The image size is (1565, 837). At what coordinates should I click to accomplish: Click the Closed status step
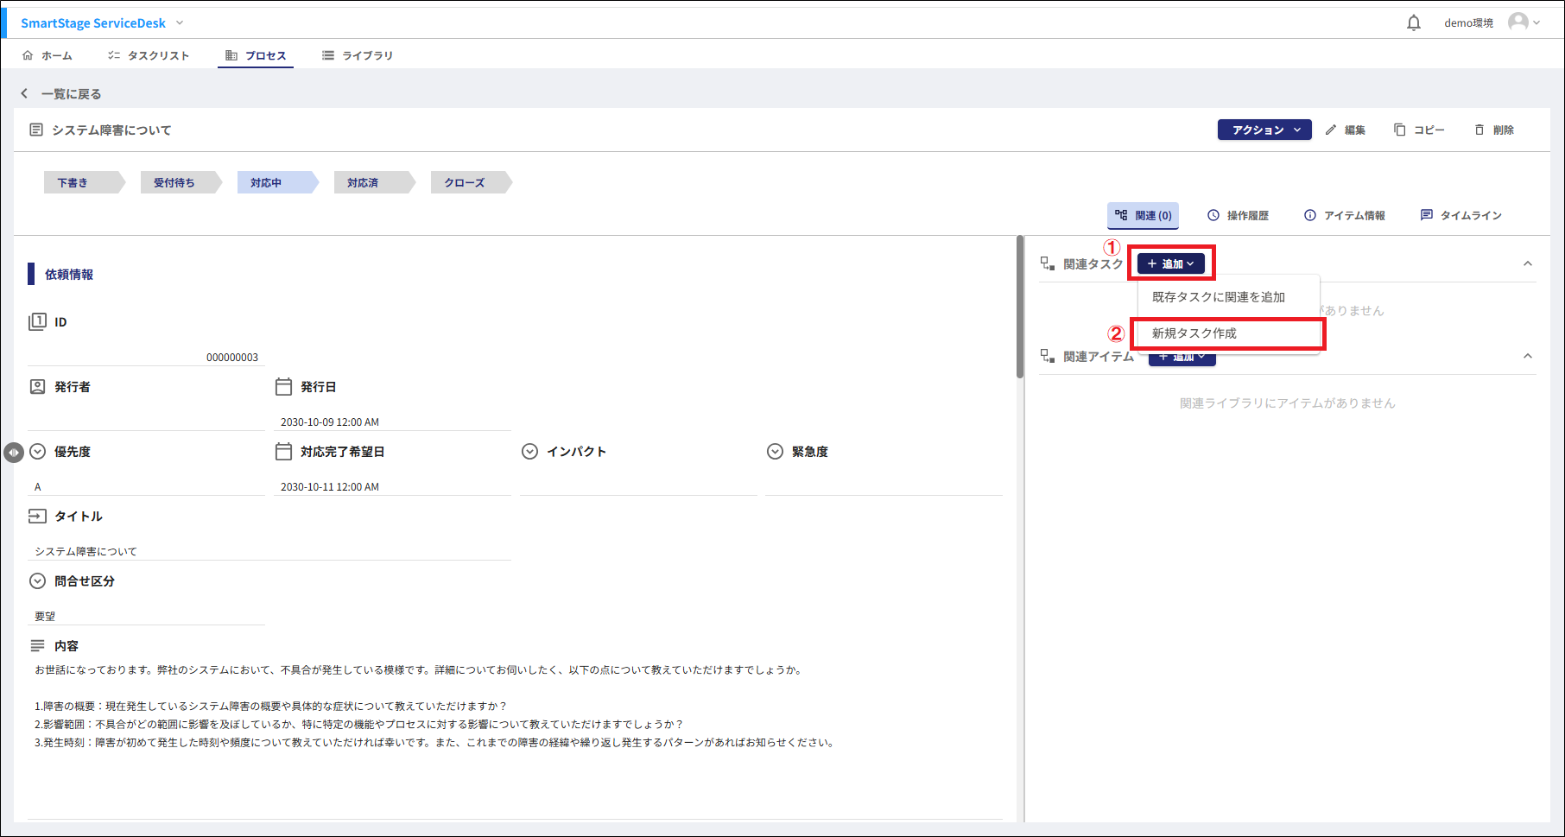pos(465,182)
